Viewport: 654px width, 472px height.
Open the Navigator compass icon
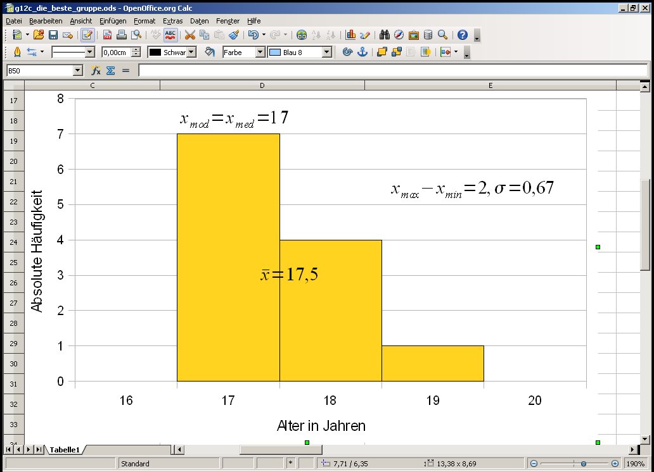tap(399, 35)
